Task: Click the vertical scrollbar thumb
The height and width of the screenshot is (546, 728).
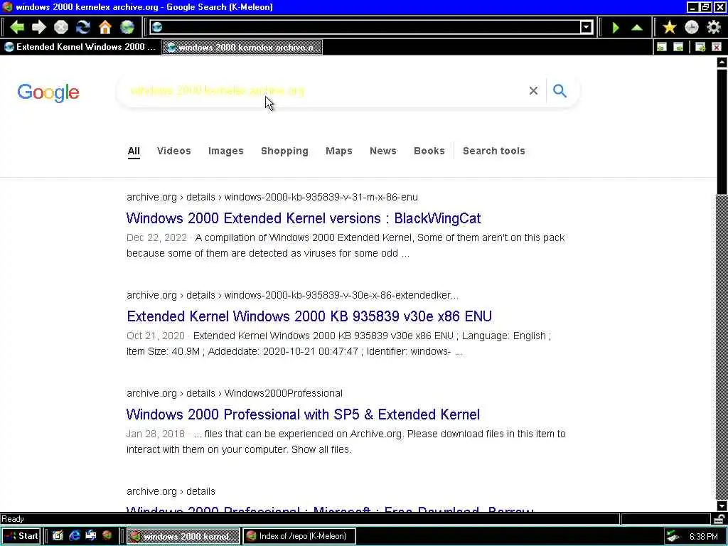Action: click(x=722, y=132)
